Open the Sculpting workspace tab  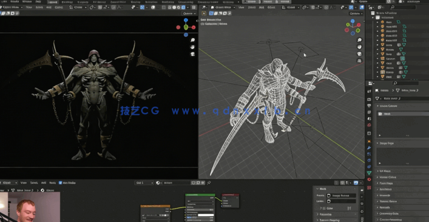click(83, 2)
